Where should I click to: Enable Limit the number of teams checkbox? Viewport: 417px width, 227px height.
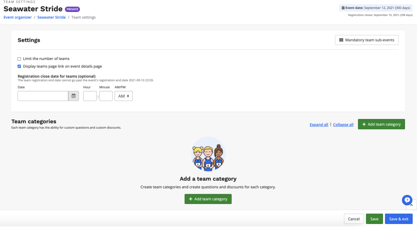click(19, 59)
